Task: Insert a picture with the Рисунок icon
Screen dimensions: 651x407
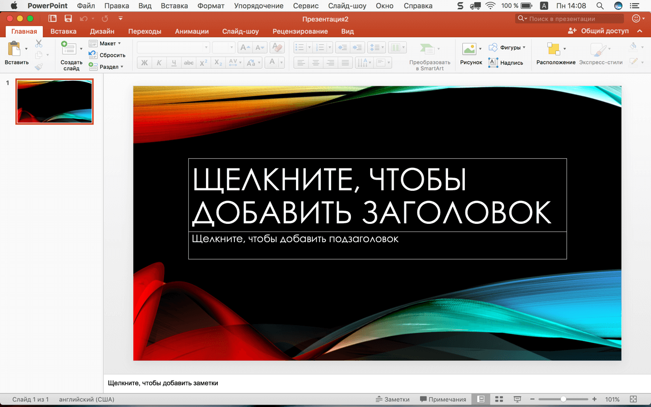Action: pos(469,49)
